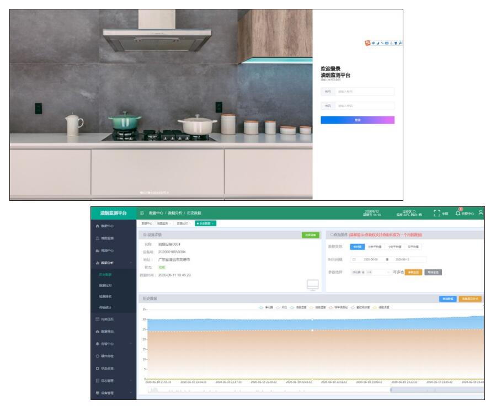Click the chart time range zoom slider
496x410 pixels.
[436, 390]
